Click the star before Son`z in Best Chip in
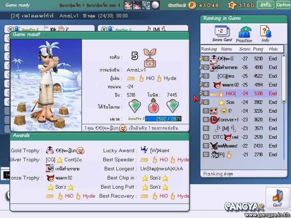291x218 pixels. pos(145,178)
